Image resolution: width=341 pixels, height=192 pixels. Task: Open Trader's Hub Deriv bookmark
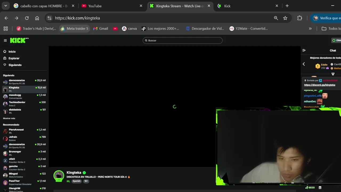(36, 29)
